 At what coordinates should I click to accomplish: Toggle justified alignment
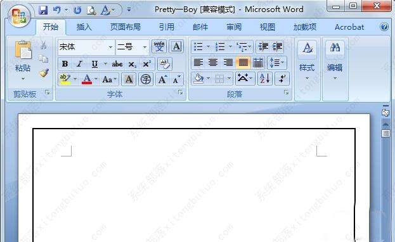[x=243, y=63]
